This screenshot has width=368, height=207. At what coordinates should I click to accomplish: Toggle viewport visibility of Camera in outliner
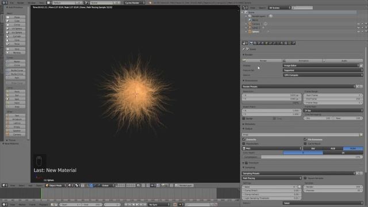click(x=358, y=24)
